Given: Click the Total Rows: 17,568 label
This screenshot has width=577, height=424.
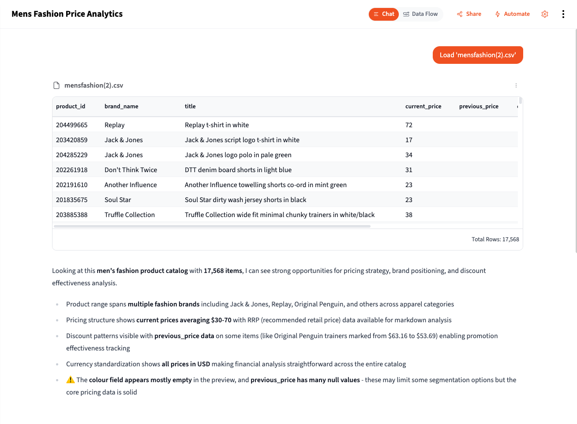Looking at the screenshot, I should point(495,239).
